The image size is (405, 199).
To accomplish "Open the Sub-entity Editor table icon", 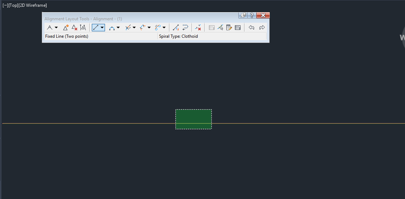I will point(229,27).
